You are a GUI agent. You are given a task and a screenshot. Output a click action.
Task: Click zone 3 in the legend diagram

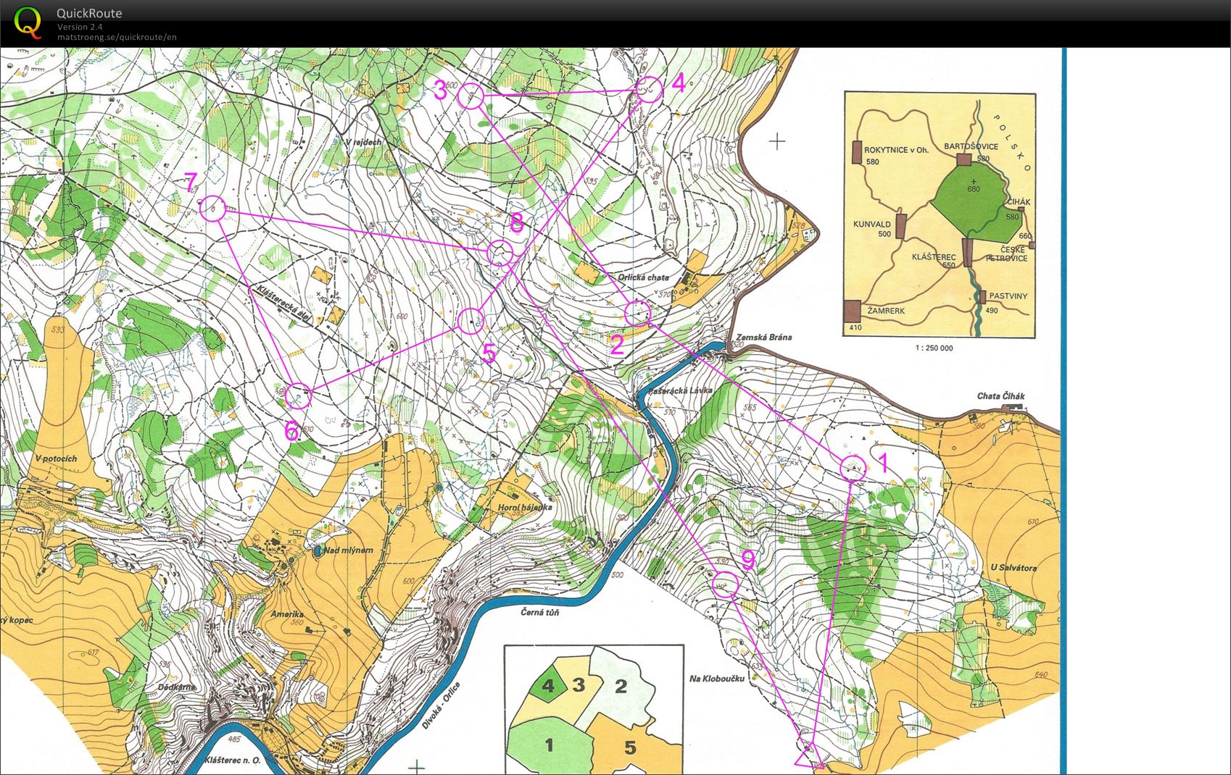pyautogui.click(x=578, y=684)
